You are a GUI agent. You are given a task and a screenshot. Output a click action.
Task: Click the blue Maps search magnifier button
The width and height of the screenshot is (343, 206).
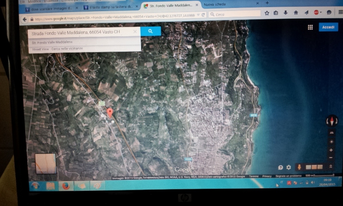[150, 31]
